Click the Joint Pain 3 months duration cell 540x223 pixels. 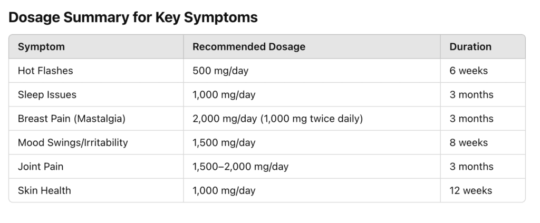(483, 166)
